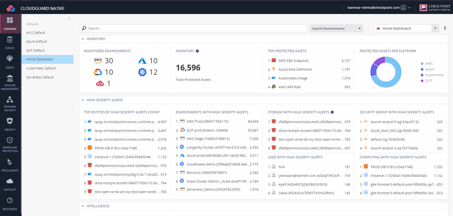Open Posture Management in the sidebar
This screenshot has width=453, height=216.
click(x=10, y=82)
